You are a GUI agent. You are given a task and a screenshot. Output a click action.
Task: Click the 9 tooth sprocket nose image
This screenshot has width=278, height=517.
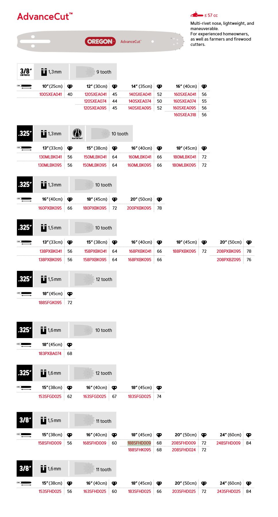85,72
